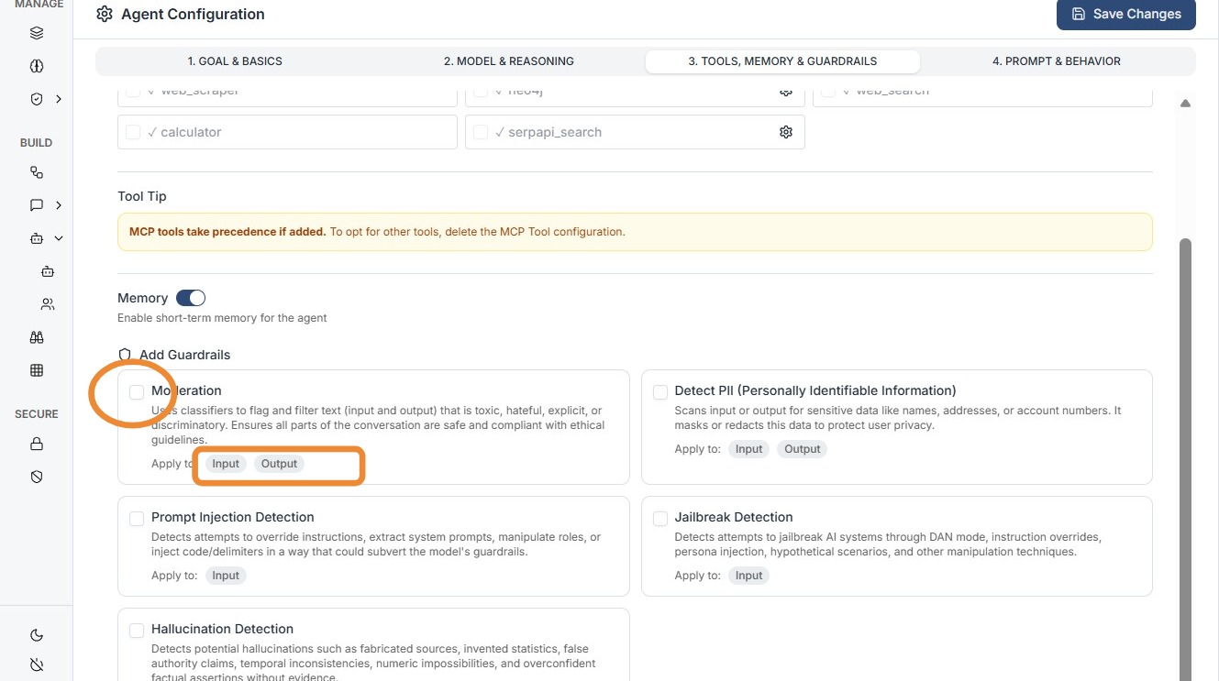The width and height of the screenshot is (1219, 681).
Task: Open the Prompt & Behavior tab
Action: [x=1056, y=61]
